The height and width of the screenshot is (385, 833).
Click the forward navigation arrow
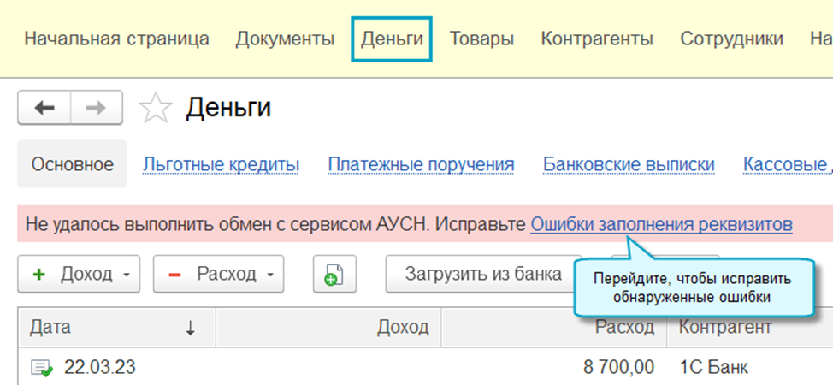point(96,108)
